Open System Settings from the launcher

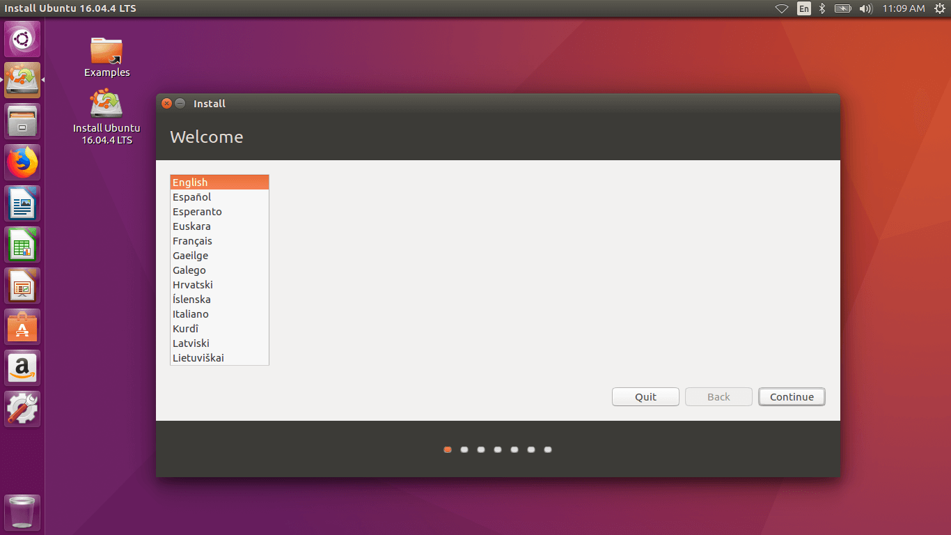coord(22,408)
